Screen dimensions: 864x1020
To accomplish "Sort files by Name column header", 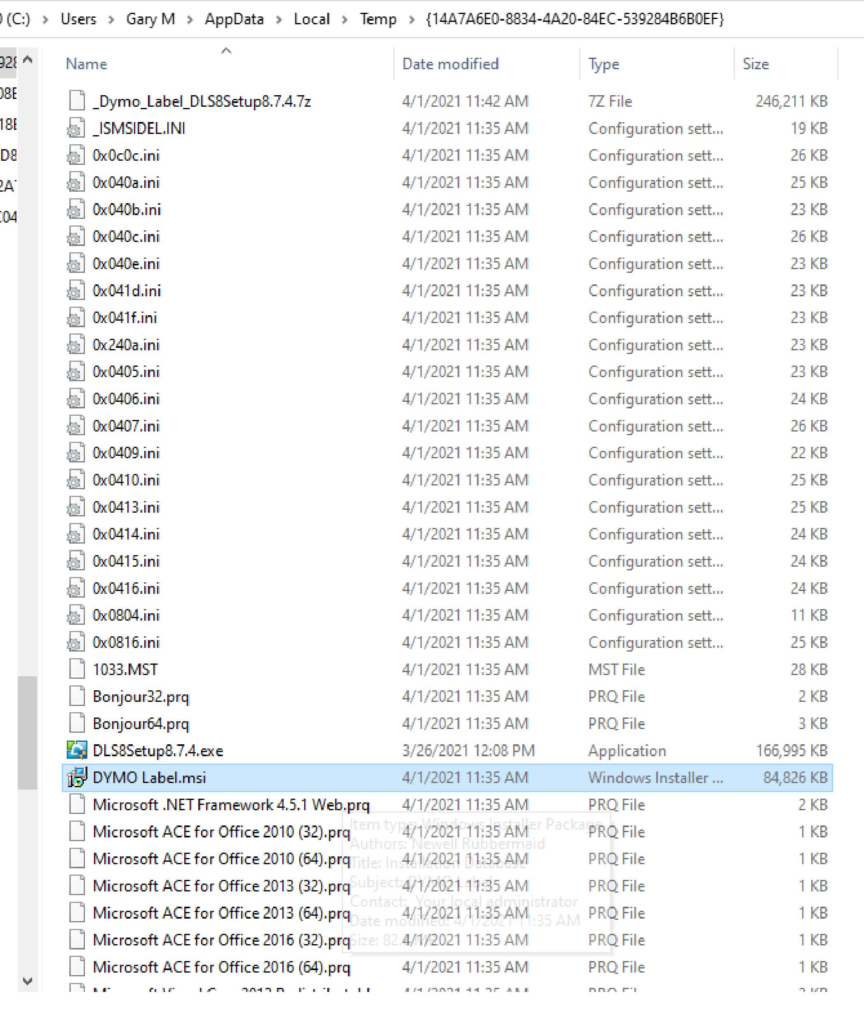I will click(86, 63).
